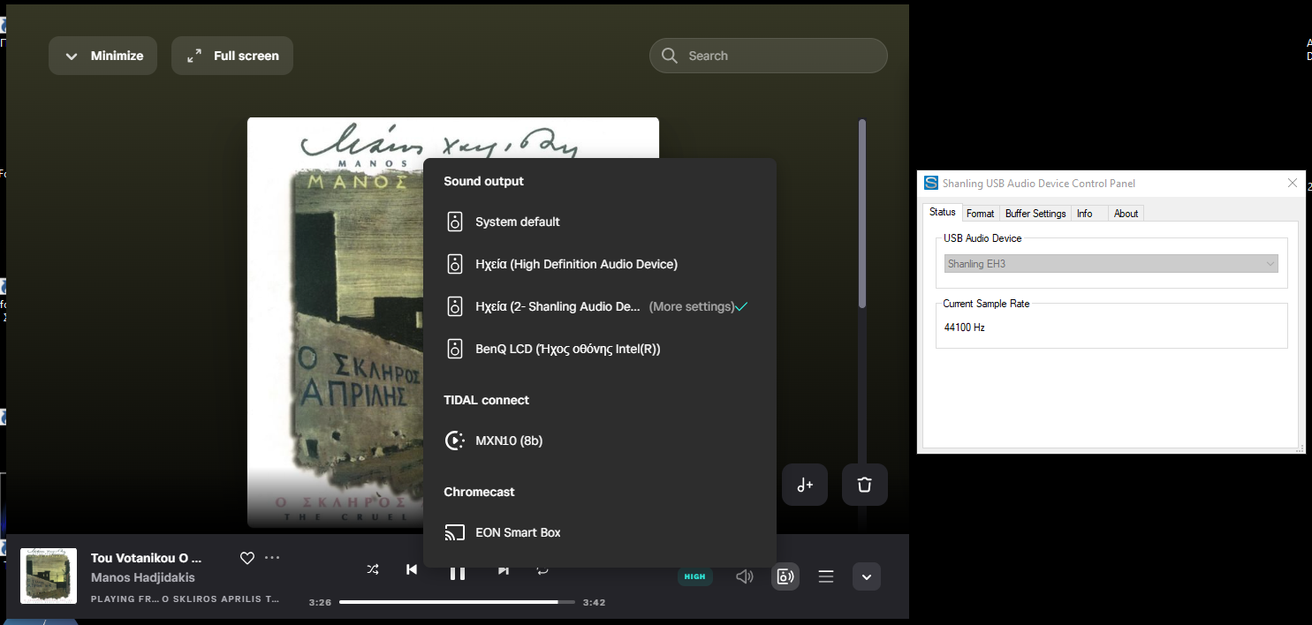This screenshot has width=1312, height=625.
Task: Open the Shanling EH3 device dropdown
Action: tap(1111, 263)
